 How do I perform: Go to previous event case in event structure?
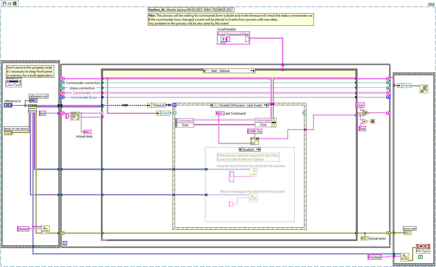click(x=212, y=105)
